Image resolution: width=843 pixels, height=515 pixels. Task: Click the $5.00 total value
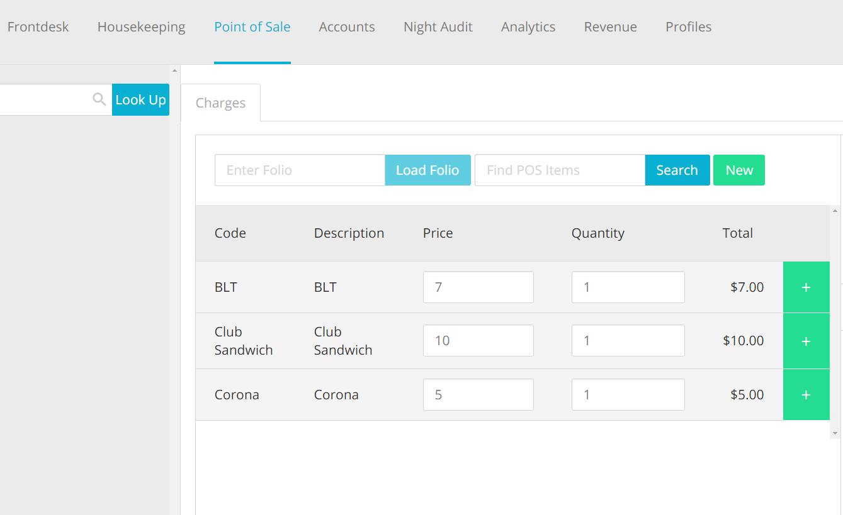[747, 395]
